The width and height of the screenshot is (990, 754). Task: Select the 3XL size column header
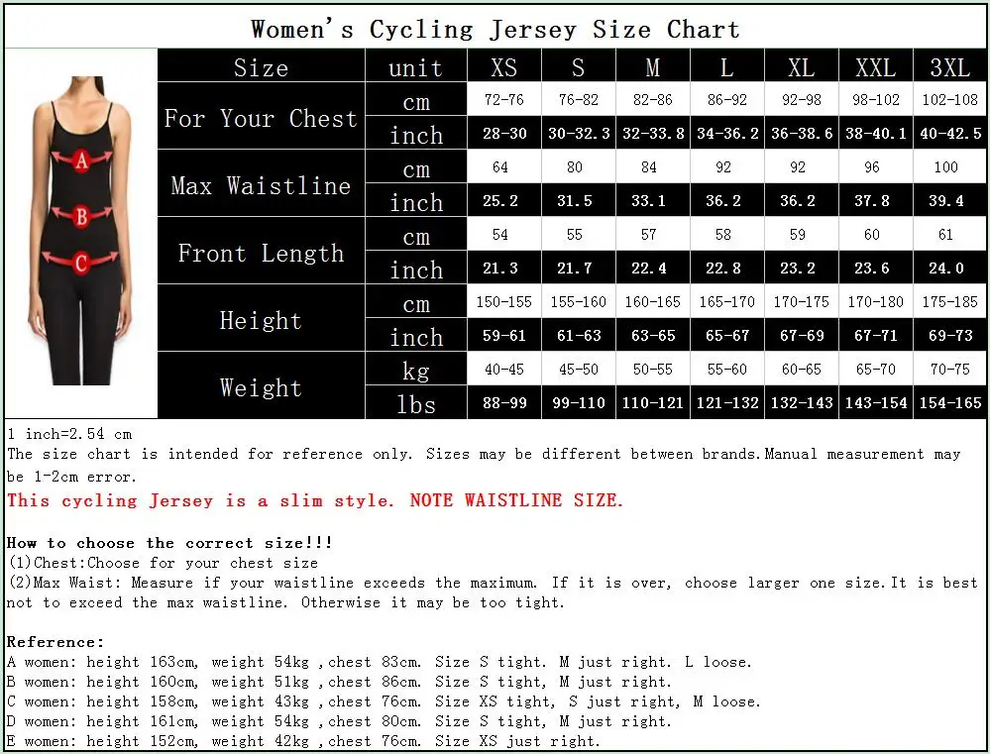[x=948, y=66]
